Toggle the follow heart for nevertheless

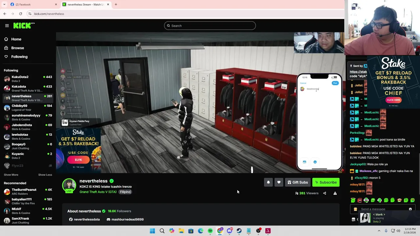point(279,182)
